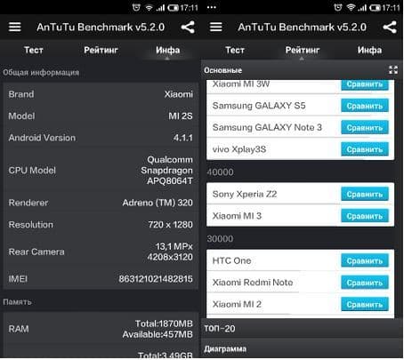Screen dimensions: 404x360
Task: Compare with HTC One
Action: pyautogui.click(x=365, y=260)
